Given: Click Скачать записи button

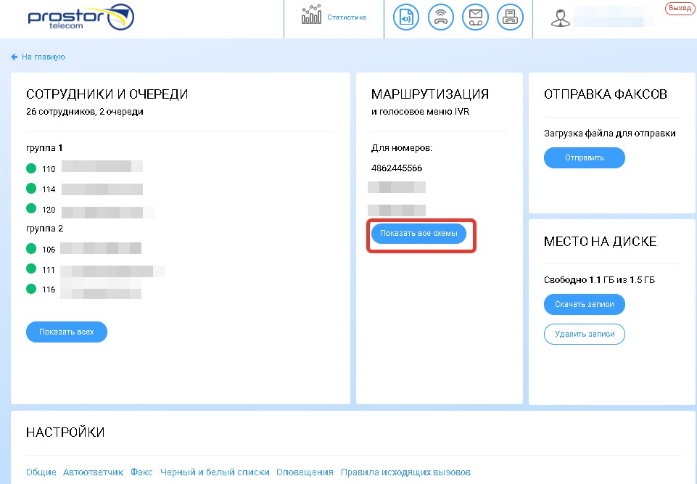Looking at the screenshot, I should point(585,304).
